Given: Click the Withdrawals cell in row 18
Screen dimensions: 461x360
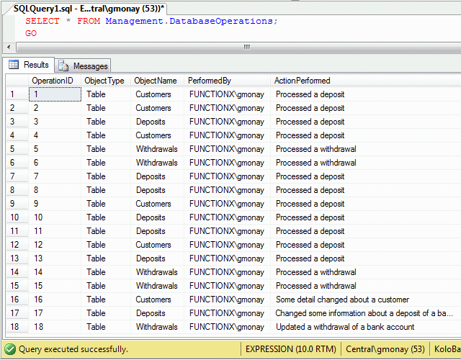Looking at the screenshot, I should tap(157, 327).
